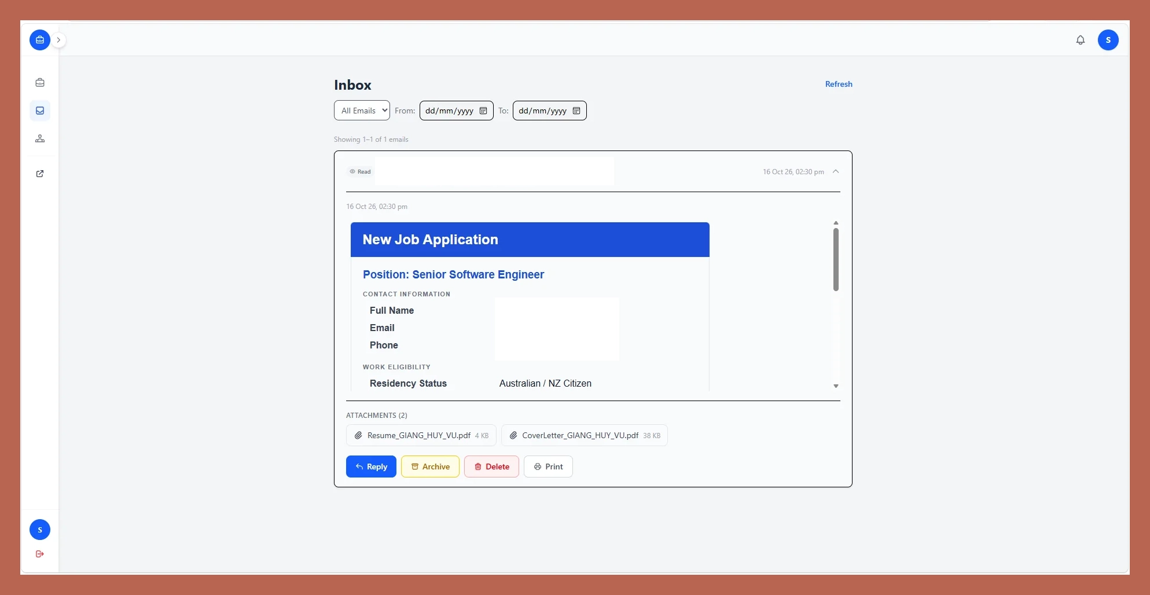Click the email scrollbar down arrow
The height and width of the screenshot is (595, 1150).
click(836, 386)
